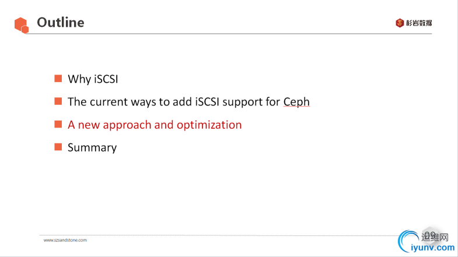Select the red 'A new approach and optimization' item
This screenshot has width=458, height=257.
[x=155, y=125]
